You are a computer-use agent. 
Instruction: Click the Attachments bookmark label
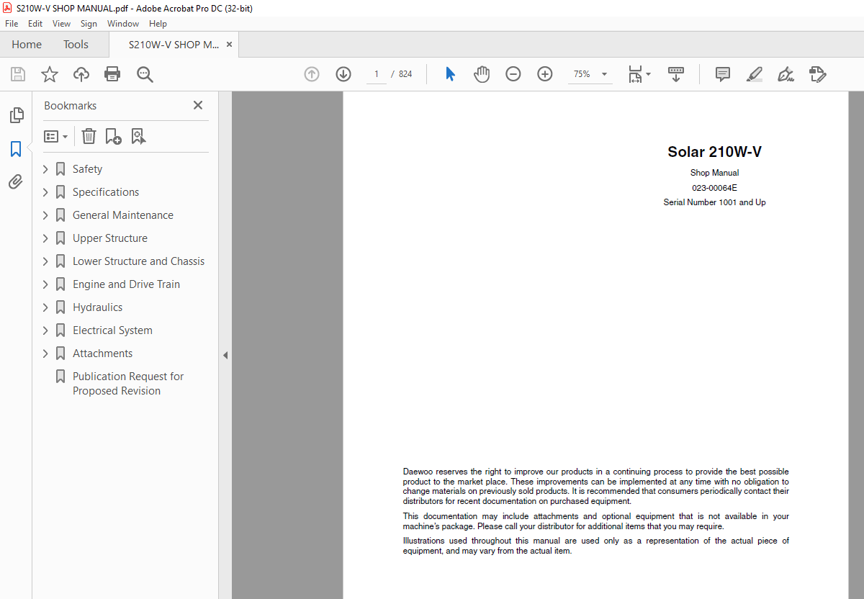102,353
